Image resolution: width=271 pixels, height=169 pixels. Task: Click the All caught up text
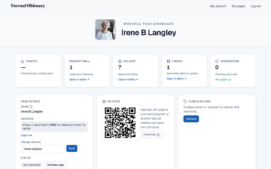[x=223, y=79]
